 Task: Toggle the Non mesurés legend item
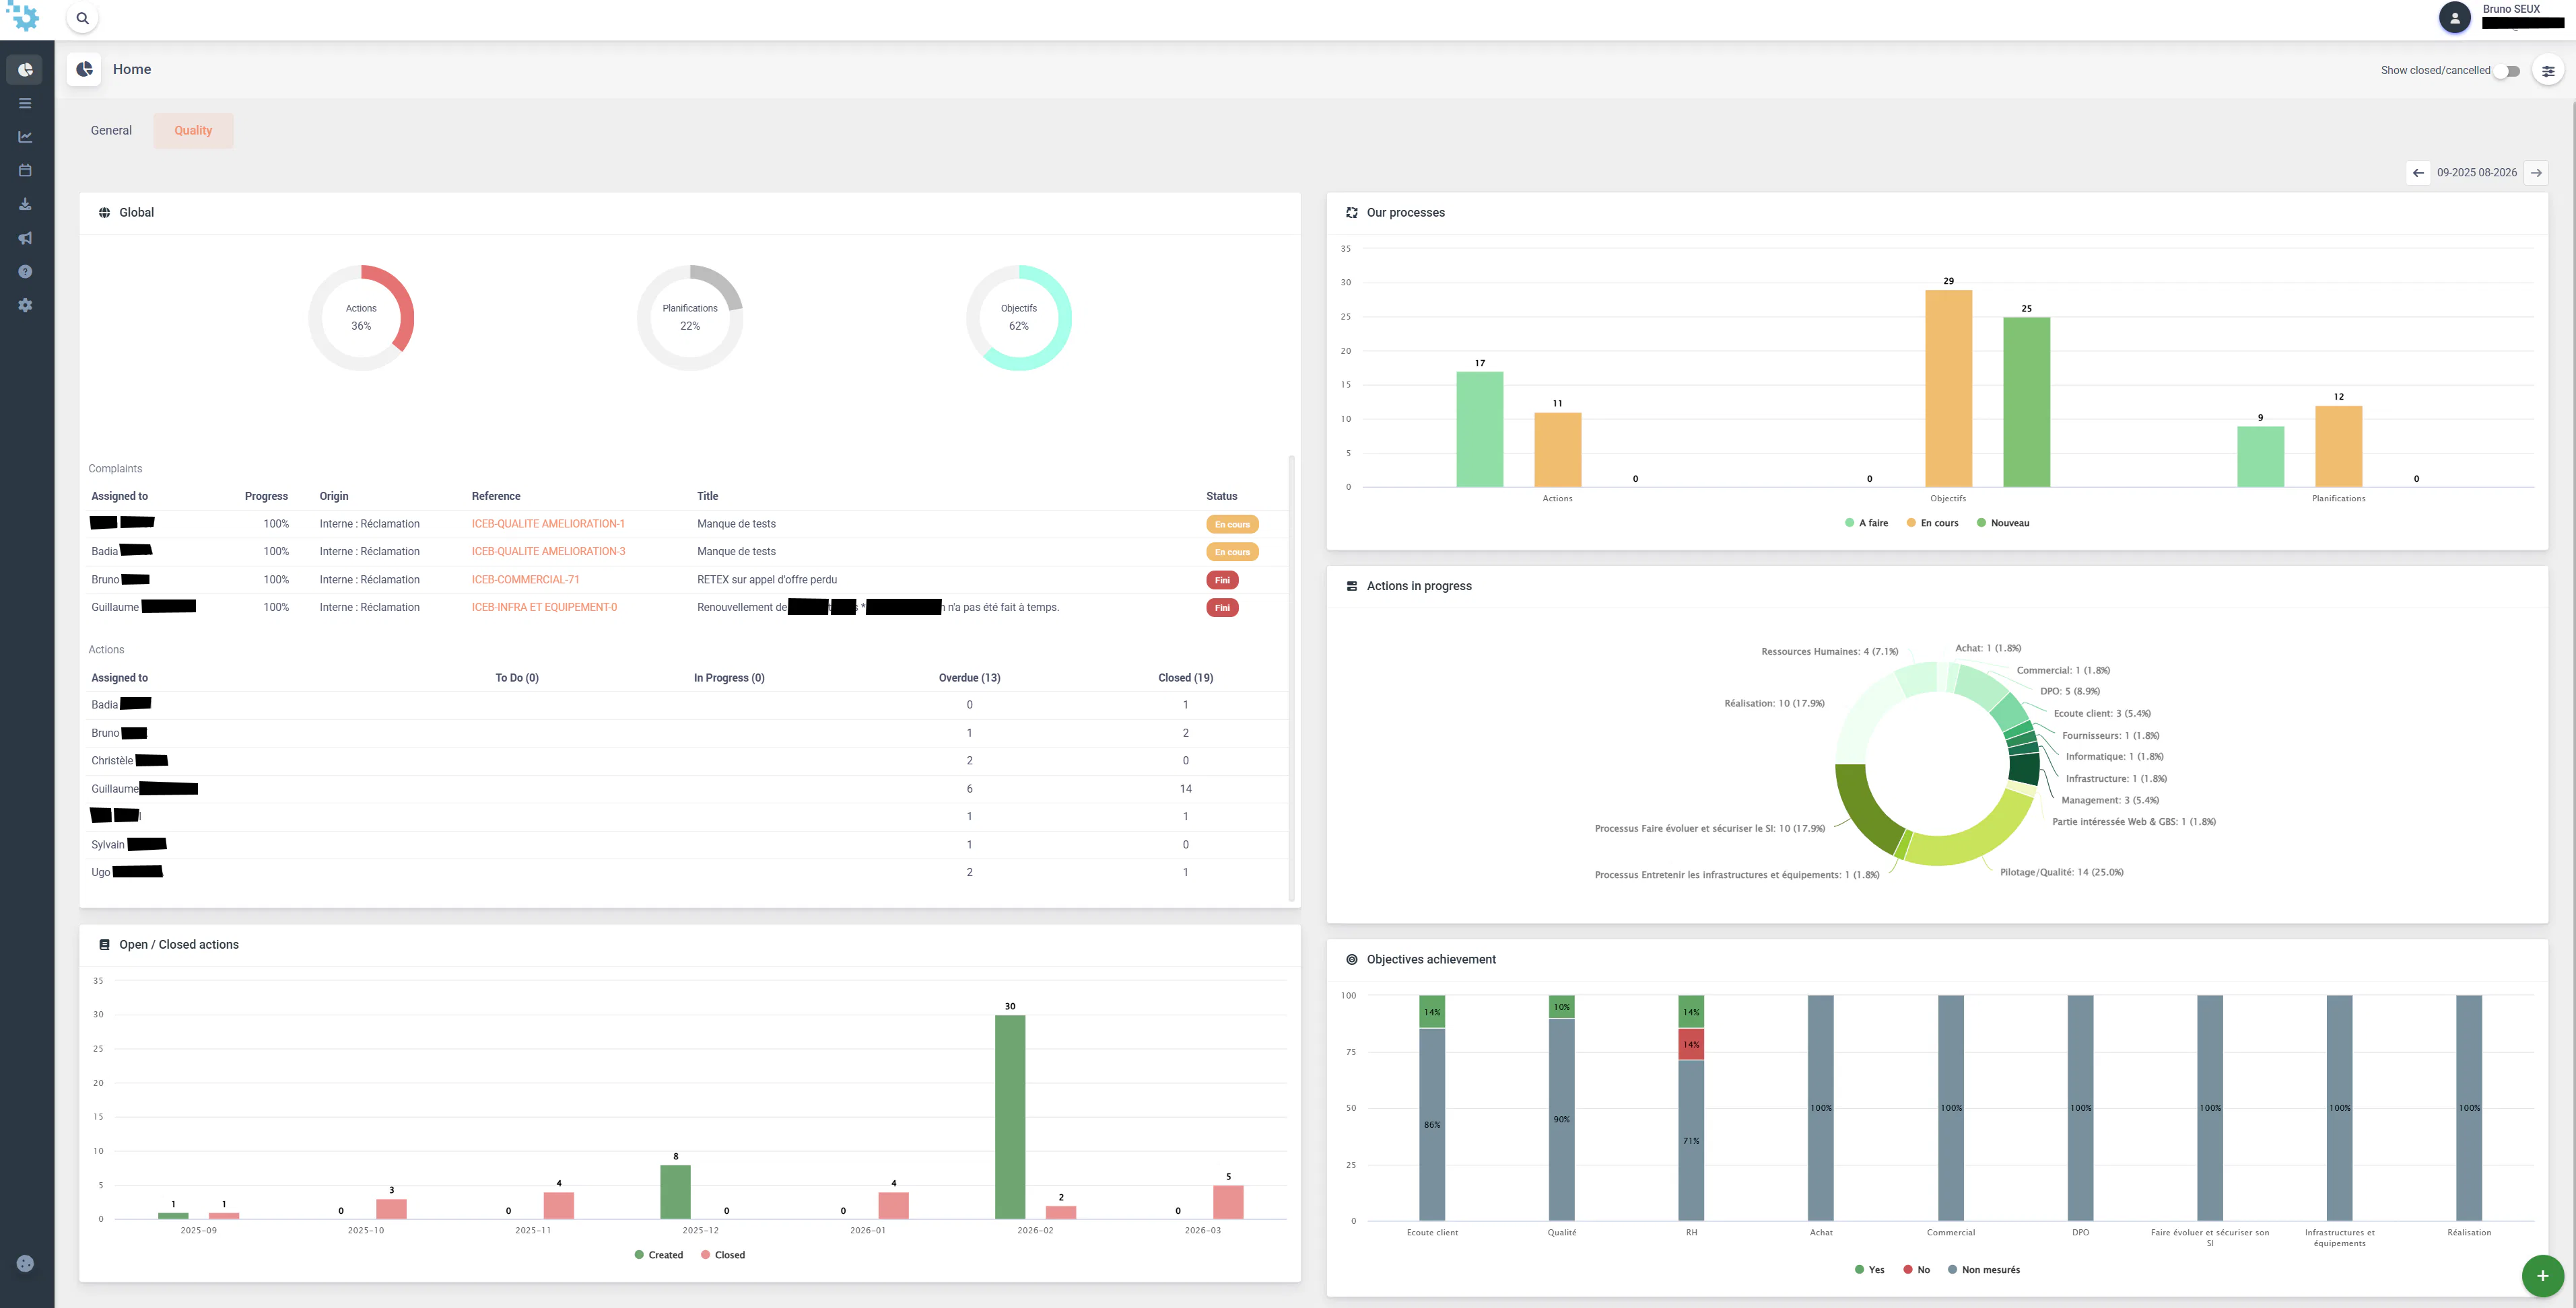1984,1270
